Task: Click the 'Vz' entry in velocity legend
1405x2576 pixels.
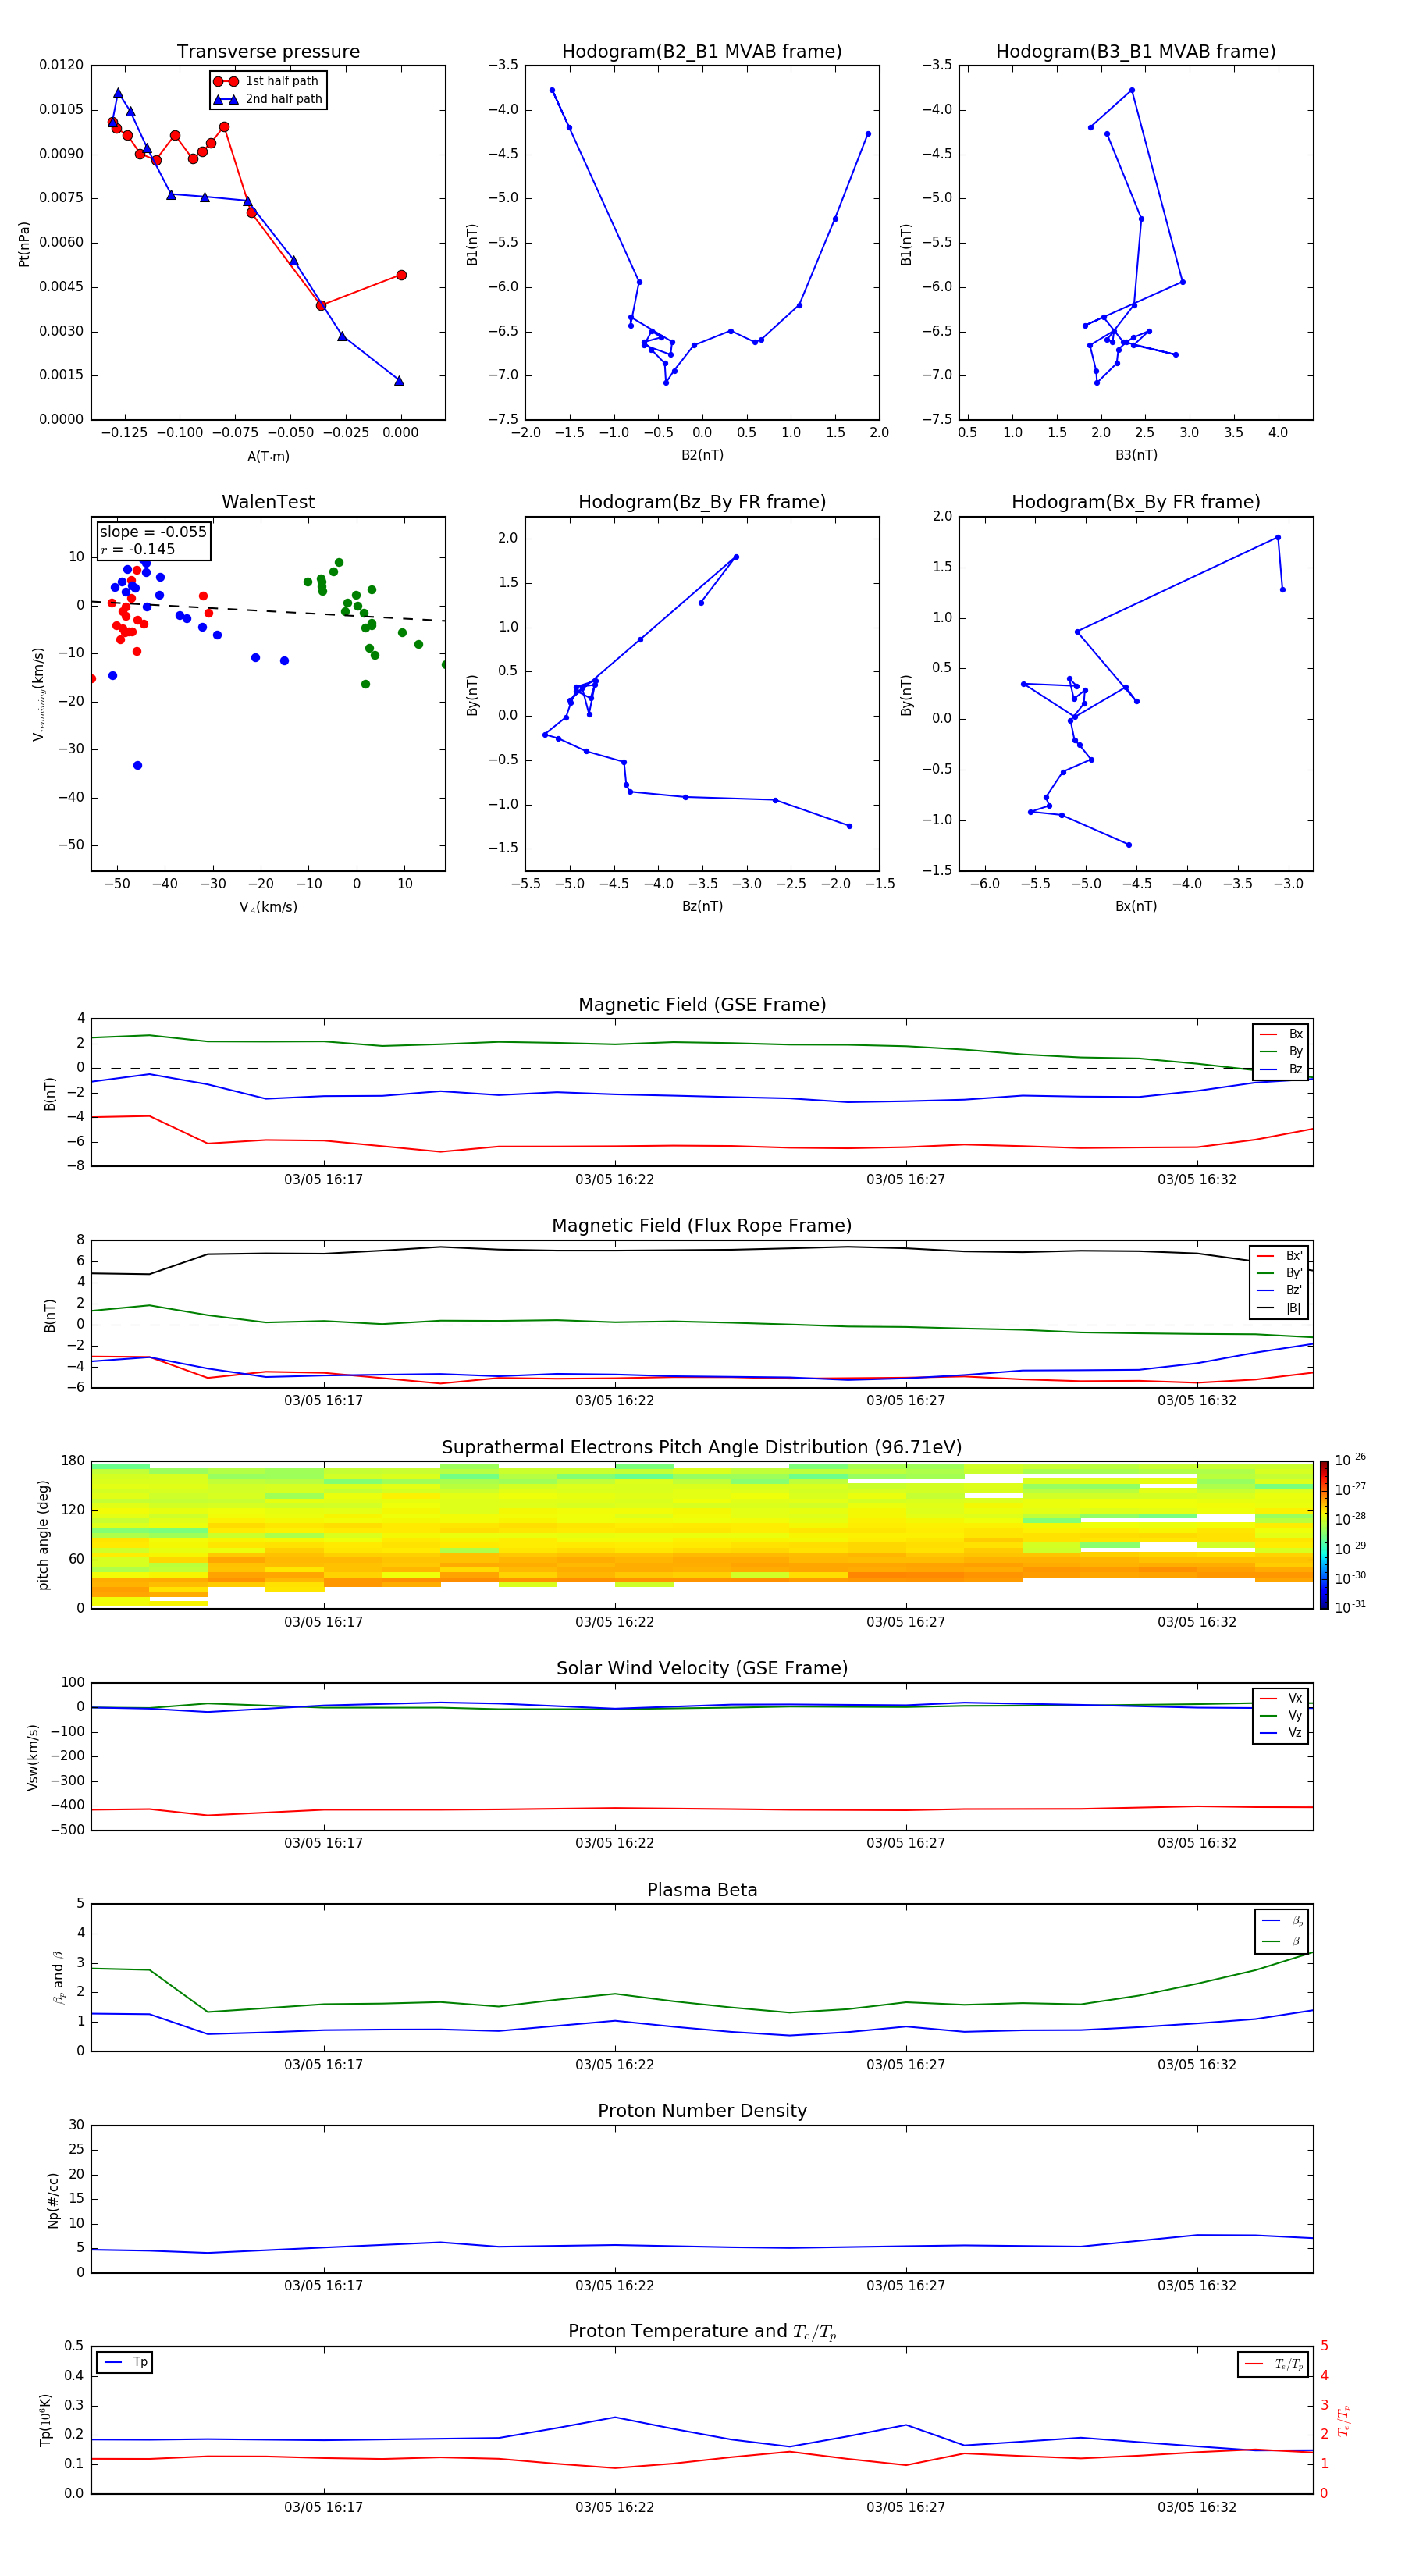Action: pos(1282,1733)
